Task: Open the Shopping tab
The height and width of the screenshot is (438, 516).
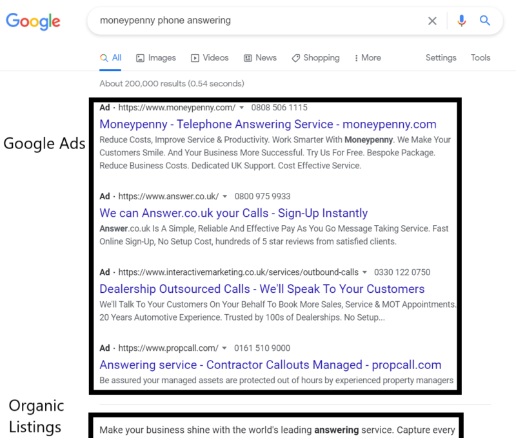Action: (x=315, y=58)
